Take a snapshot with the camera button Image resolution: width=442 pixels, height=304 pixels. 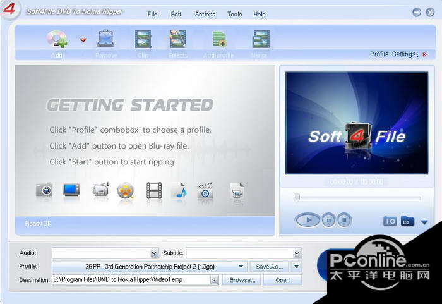390,221
